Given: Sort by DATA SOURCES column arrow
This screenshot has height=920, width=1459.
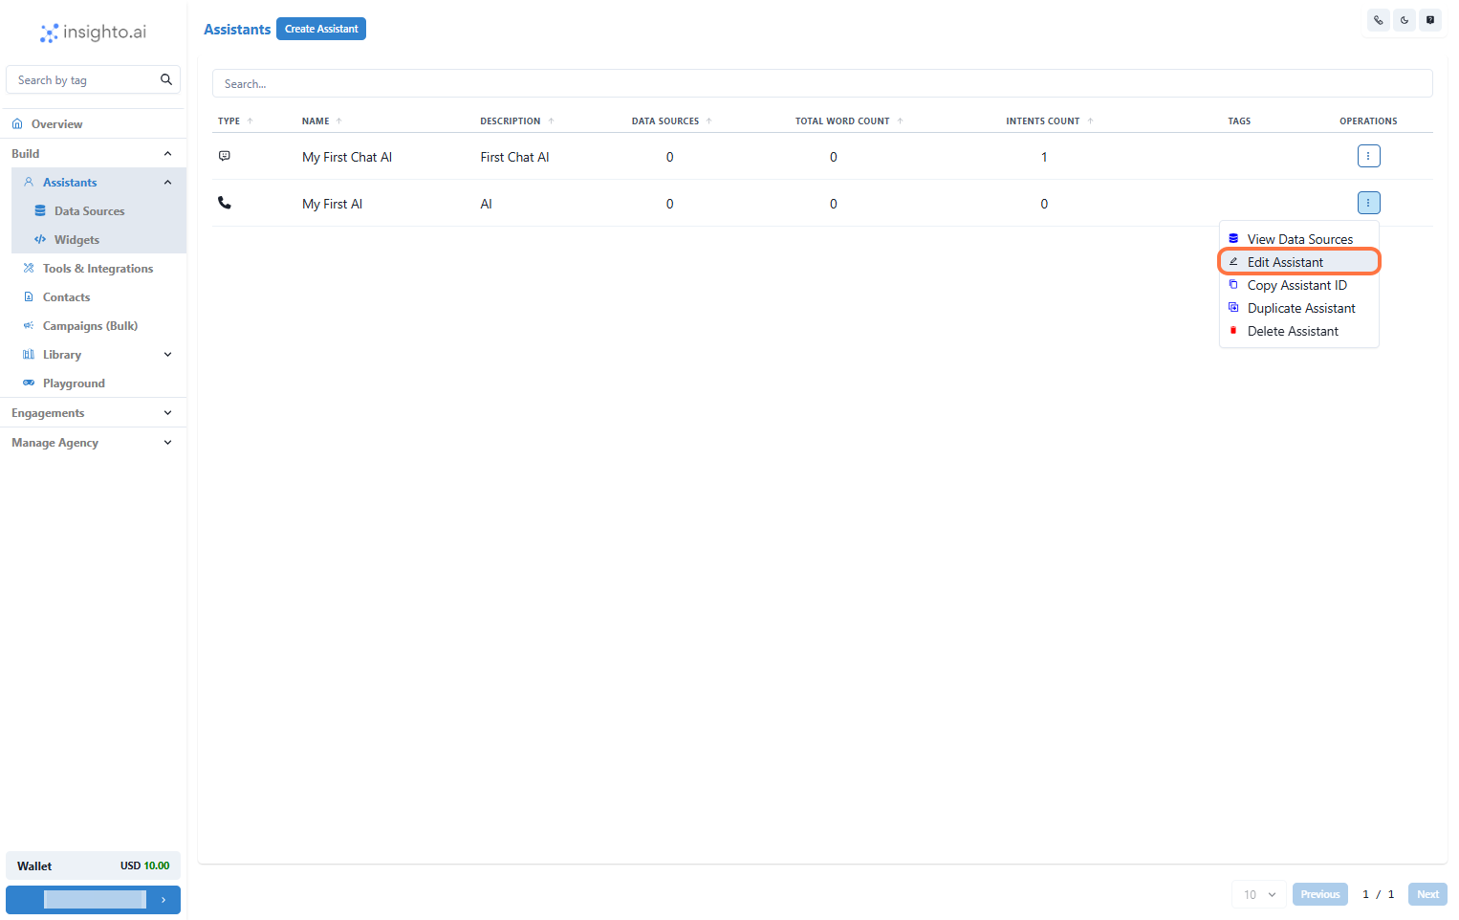Looking at the screenshot, I should [x=709, y=120].
